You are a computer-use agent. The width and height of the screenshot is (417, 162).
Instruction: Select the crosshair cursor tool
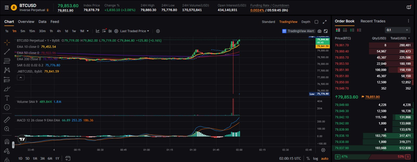click(7, 42)
